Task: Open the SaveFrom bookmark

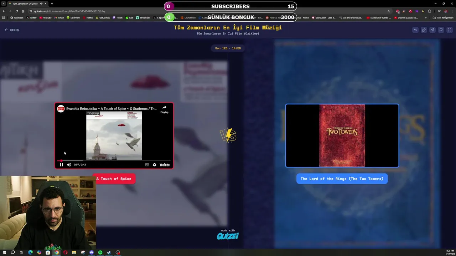Action: point(73,17)
